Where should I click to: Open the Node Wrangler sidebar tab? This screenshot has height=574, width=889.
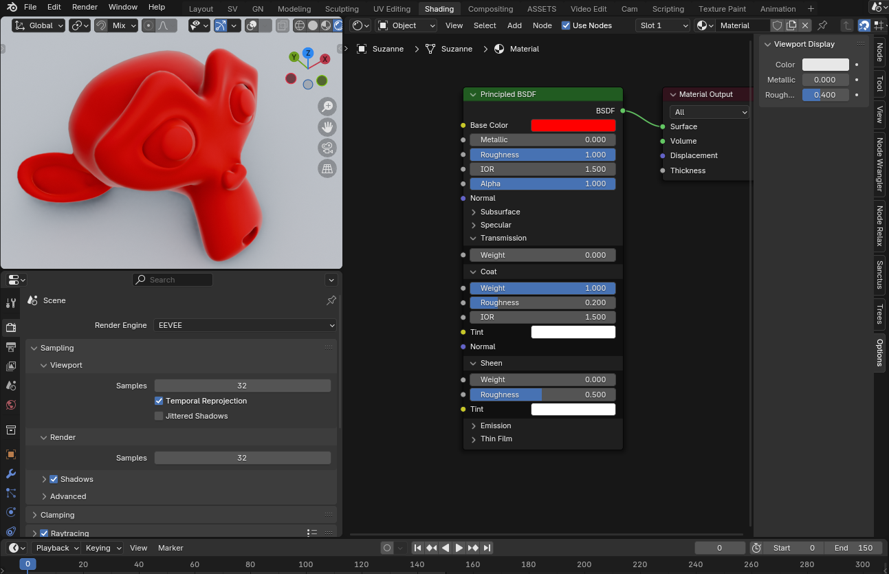(879, 165)
